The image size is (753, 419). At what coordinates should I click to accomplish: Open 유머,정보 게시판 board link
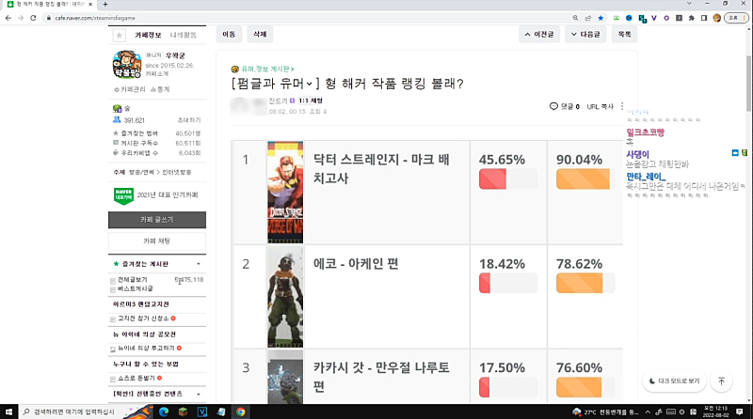tap(266, 69)
